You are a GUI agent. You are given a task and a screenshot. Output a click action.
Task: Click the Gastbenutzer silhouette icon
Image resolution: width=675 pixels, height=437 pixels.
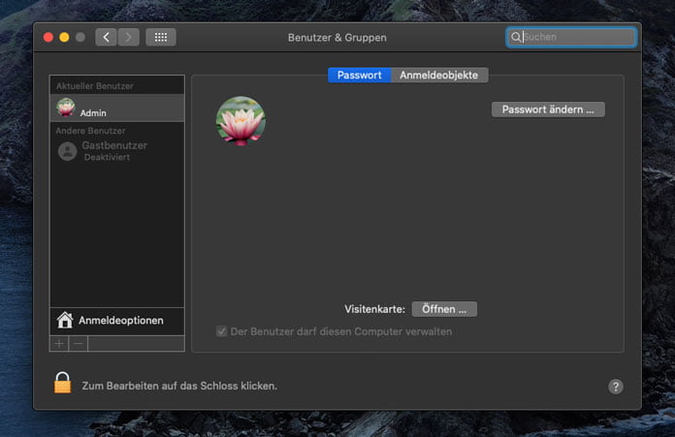tap(67, 151)
